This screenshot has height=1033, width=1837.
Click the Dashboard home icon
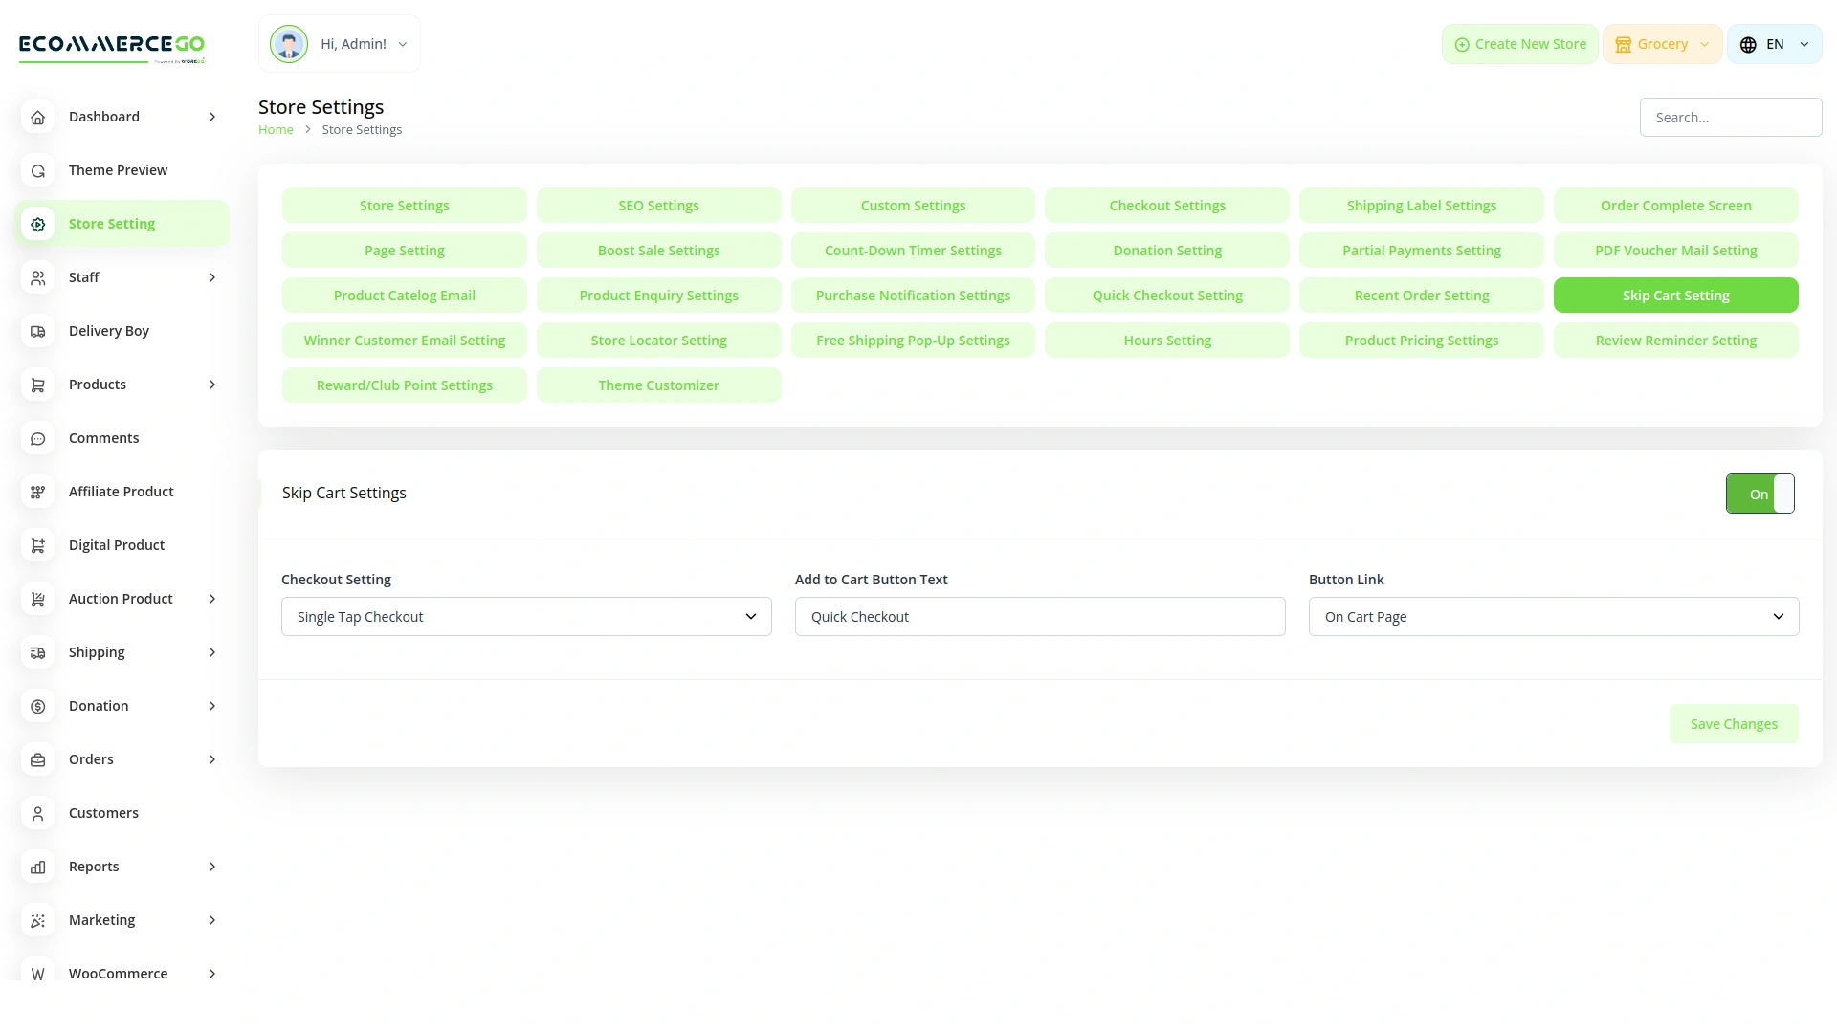pyautogui.click(x=38, y=117)
